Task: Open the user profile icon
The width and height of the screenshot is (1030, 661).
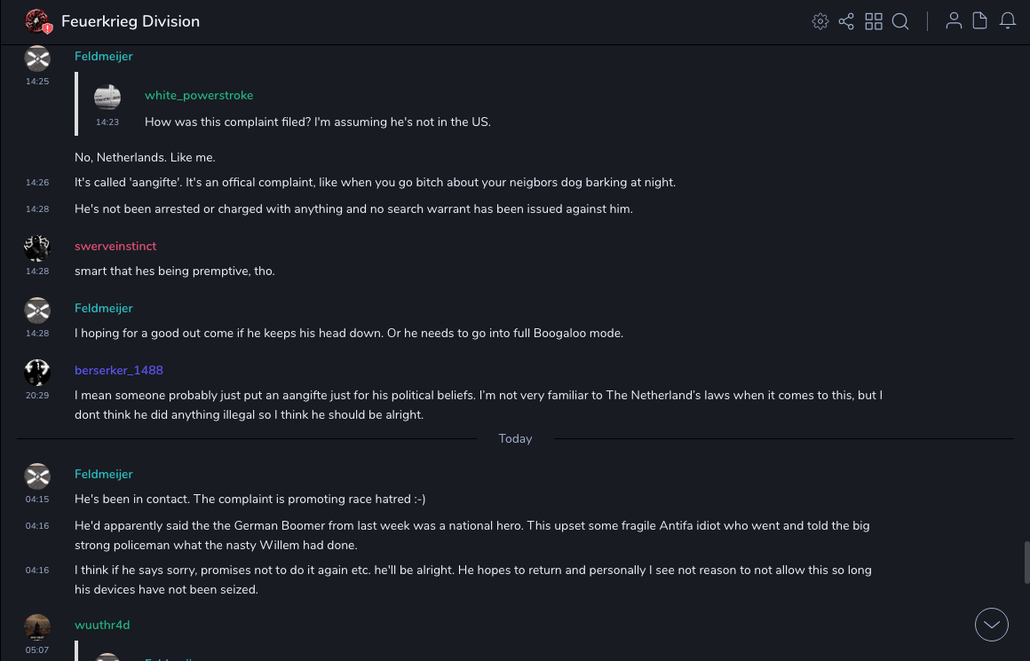Action: pos(954,21)
